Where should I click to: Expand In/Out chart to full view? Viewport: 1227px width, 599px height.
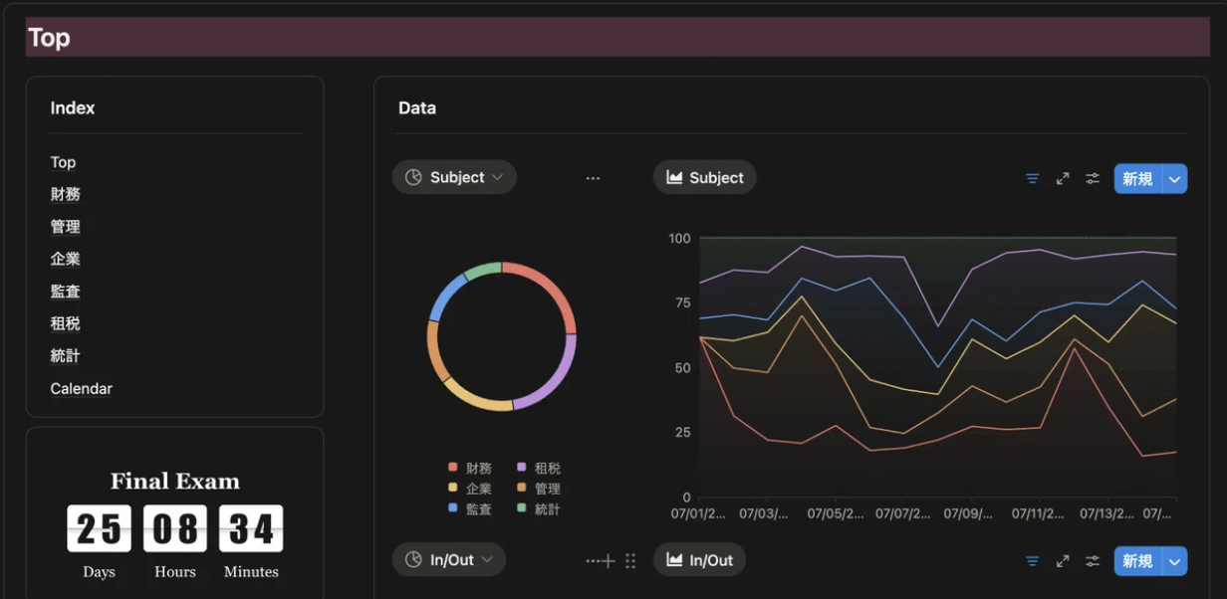point(1063,561)
